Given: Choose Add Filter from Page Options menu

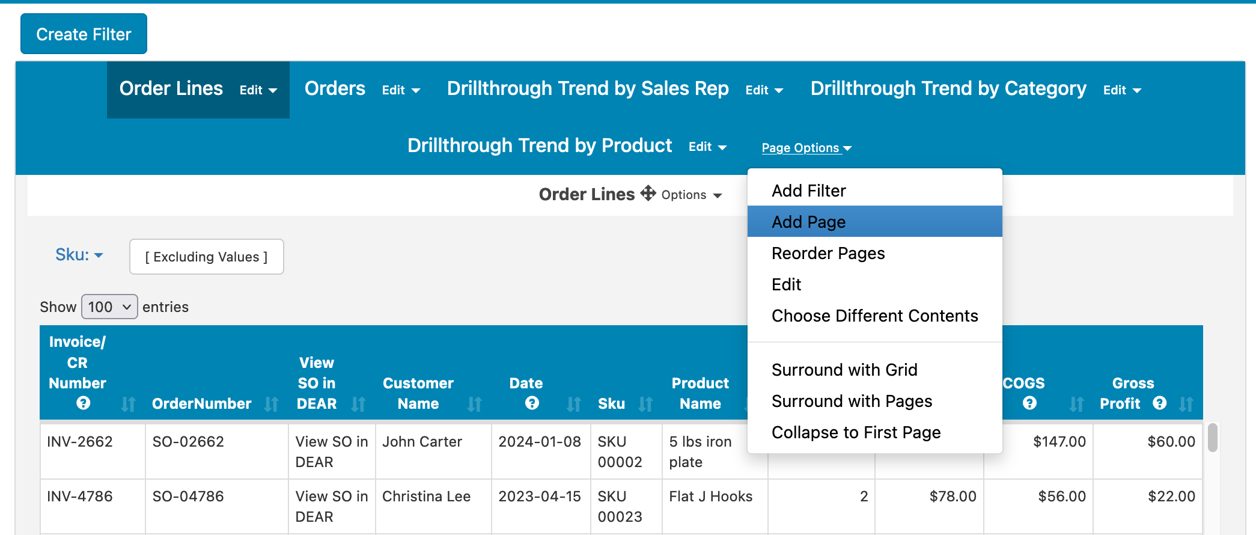Looking at the screenshot, I should coord(875,191).
